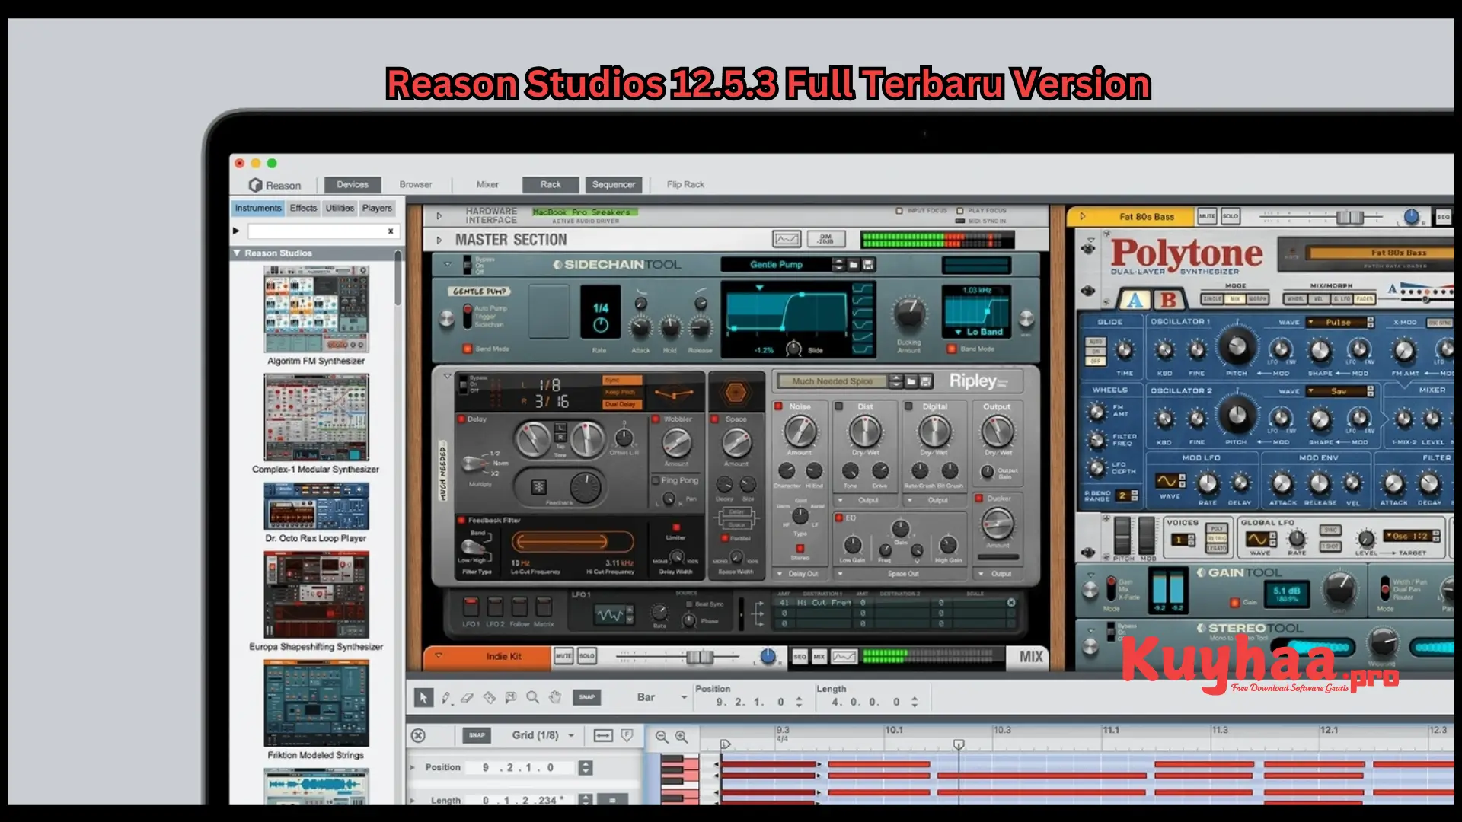Expand the Master Section device

(x=439, y=241)
